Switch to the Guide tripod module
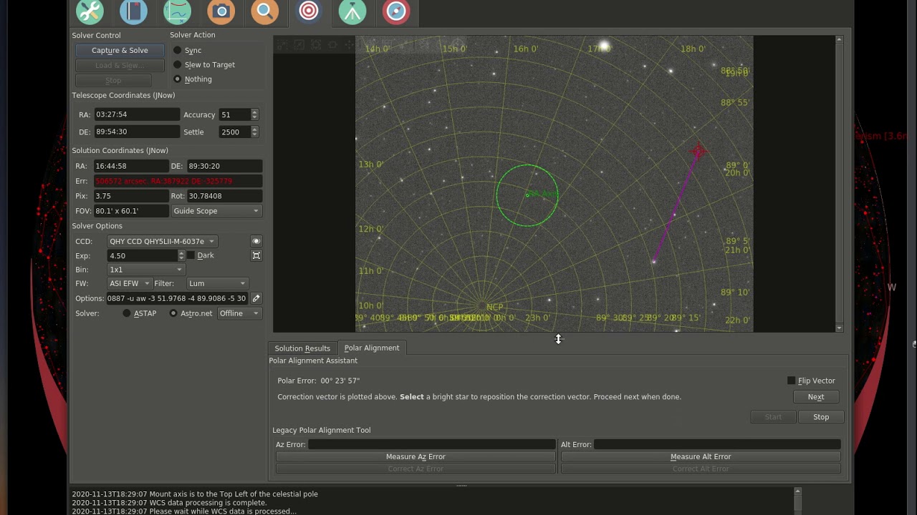The image size is (917, 515). coord(352,11)
